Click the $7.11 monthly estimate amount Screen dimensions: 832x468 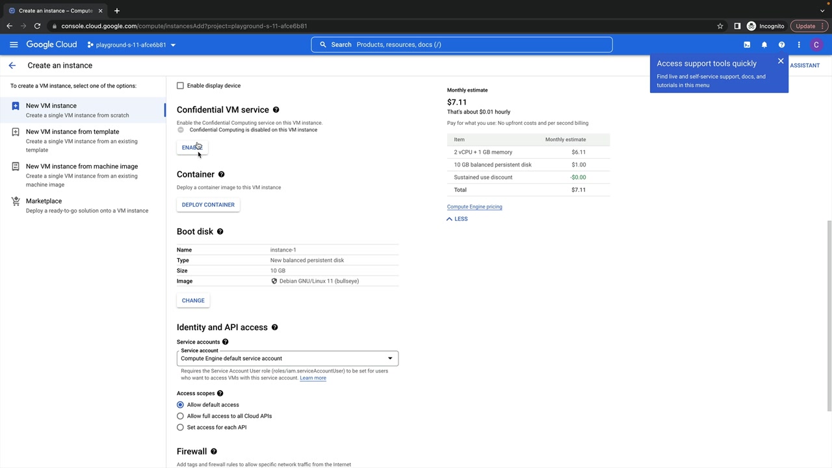[457, 102]
